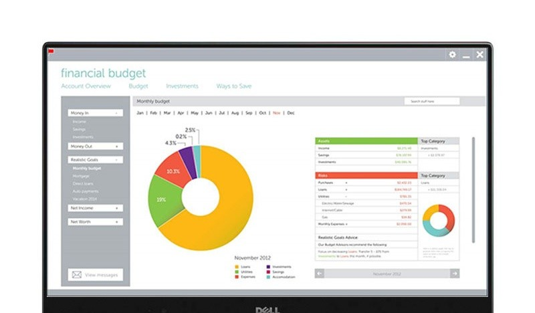The width and height of the screenshot is (535, 313).
Task: Click the Investments row in Assets
Action: point(366,162)
